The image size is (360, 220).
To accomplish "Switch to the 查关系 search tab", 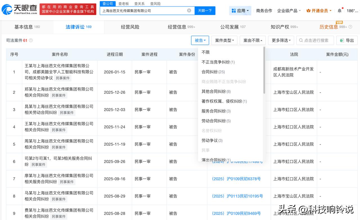I will click(139, 4).
